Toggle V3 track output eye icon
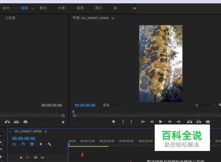The width and height of the screenshot is (221, 162). coord(42,158)
